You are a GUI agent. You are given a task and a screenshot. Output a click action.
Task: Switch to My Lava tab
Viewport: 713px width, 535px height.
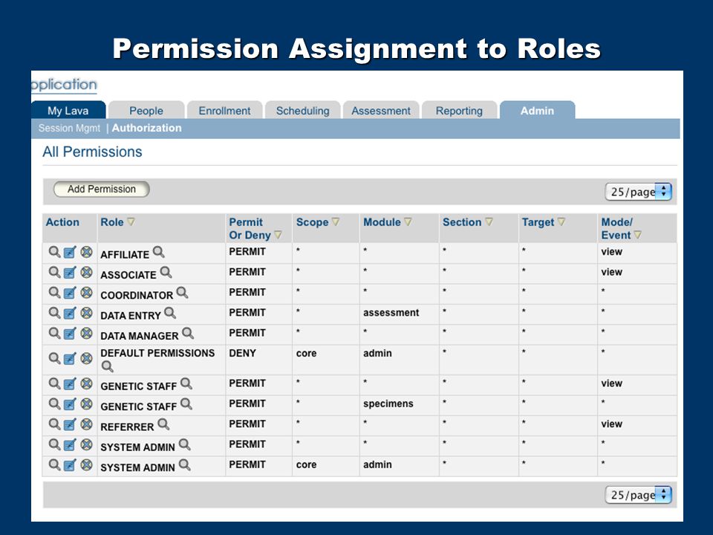[68, 111]
